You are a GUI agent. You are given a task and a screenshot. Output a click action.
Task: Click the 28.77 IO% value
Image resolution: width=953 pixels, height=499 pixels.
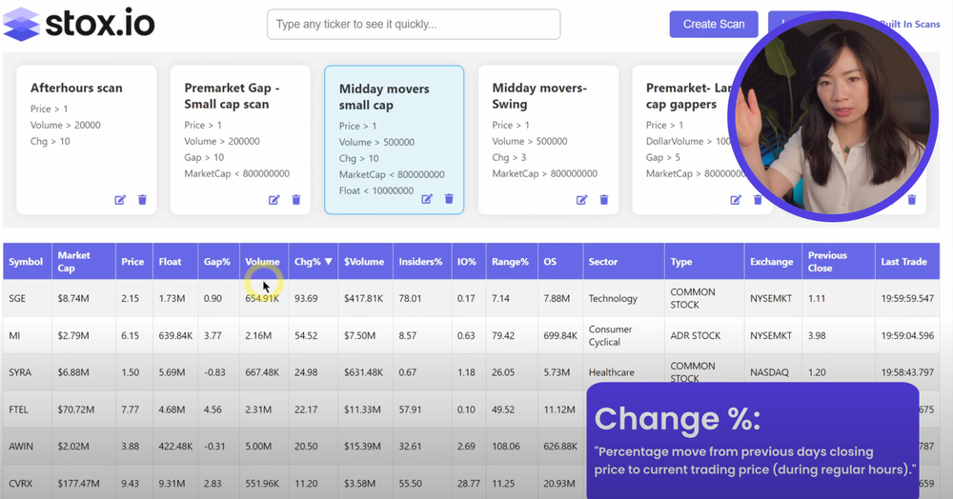pyautogui.click(x=469, y=483)
